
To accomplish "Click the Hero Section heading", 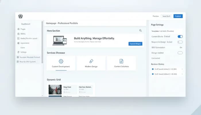I will 53,31.
